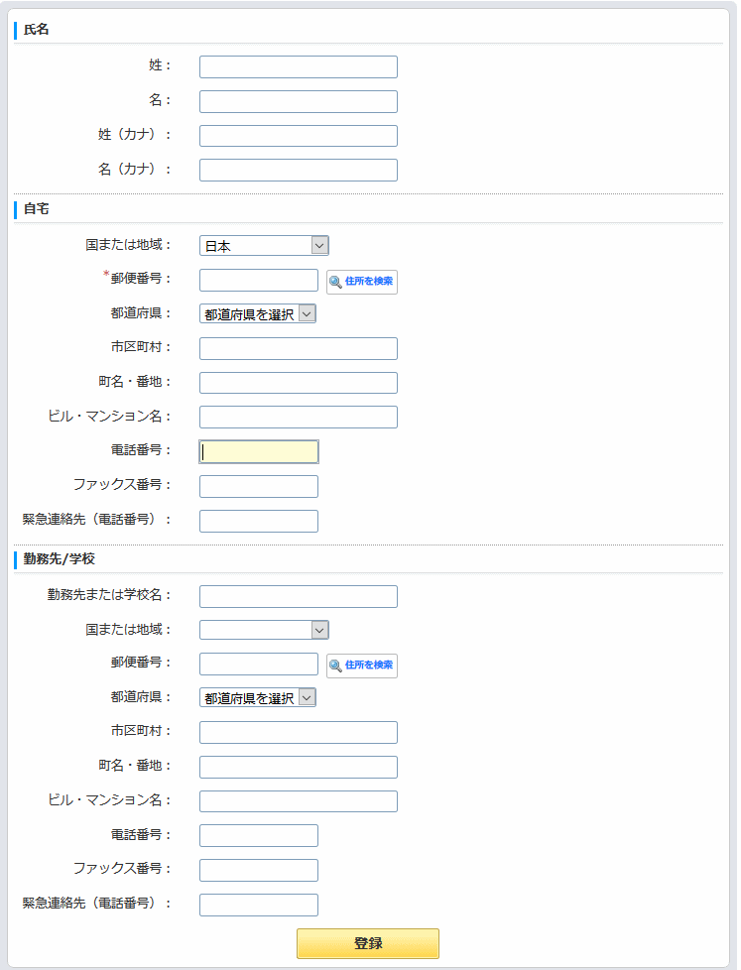Click required 郵便番号 field in 自宅
Viewport: 741px width, 970px height.
(x=258, y=281)
